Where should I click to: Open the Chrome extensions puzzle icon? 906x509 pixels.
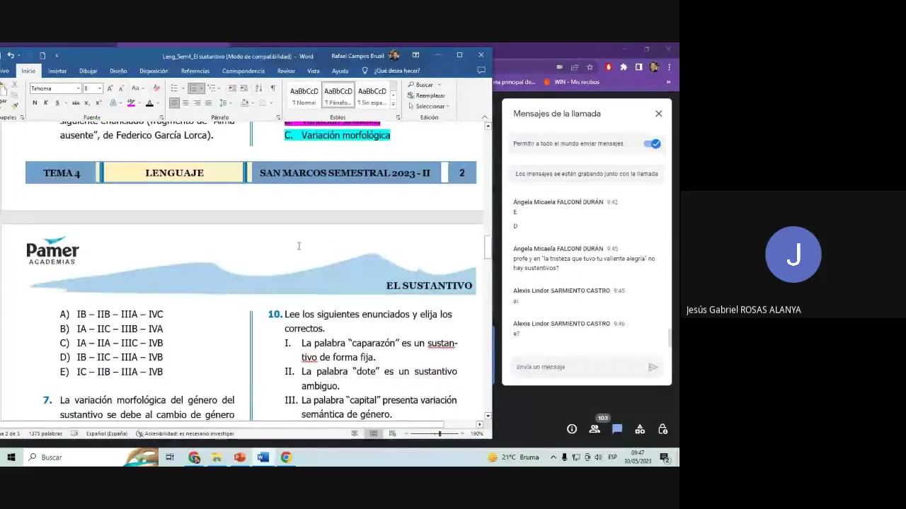point(624,67)
